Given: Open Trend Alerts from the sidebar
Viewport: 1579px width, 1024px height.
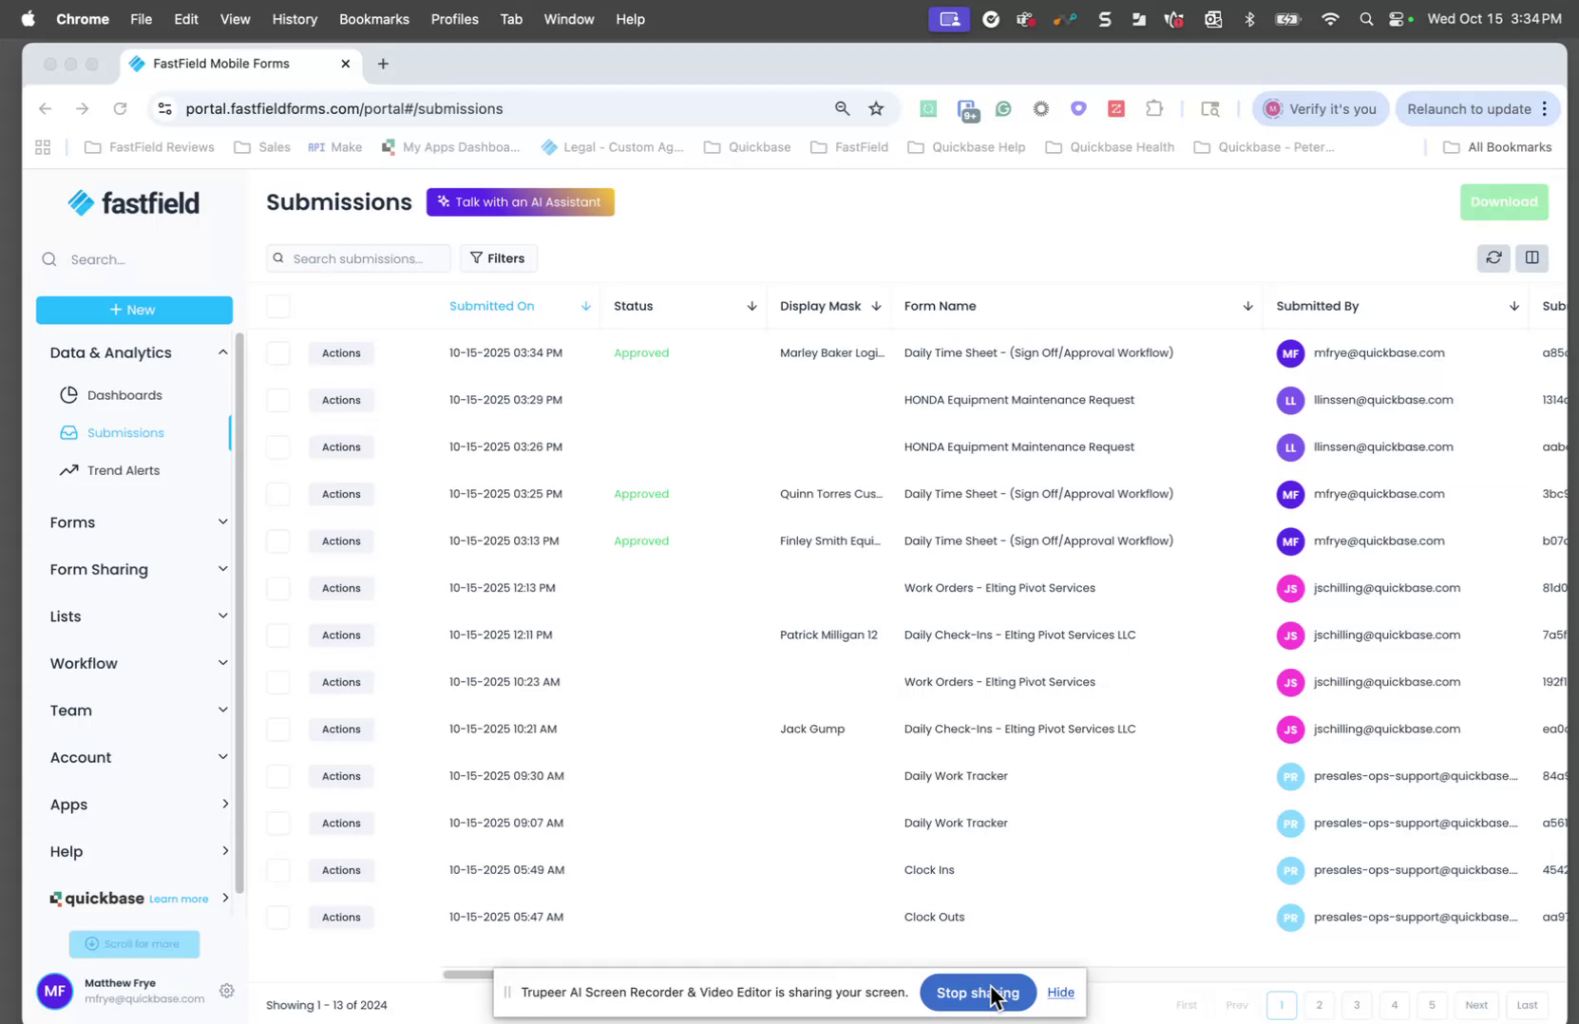Looking at the screenshot, I should pyautogui.click(x=122, y=469).
